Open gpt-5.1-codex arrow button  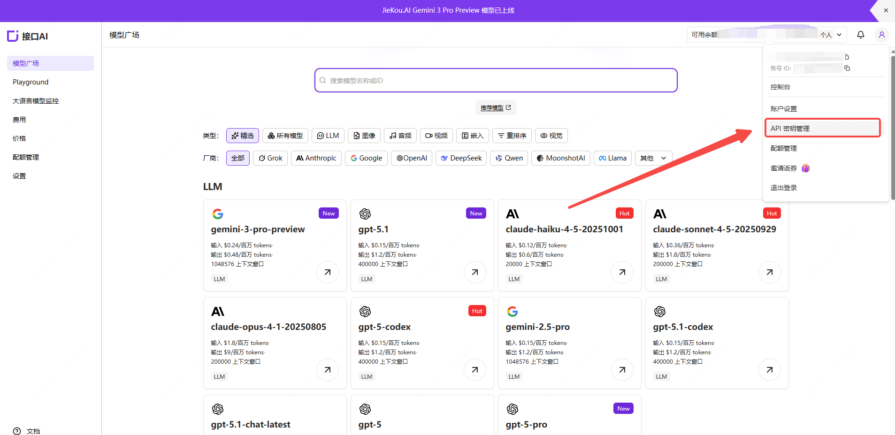coord(770,370)
